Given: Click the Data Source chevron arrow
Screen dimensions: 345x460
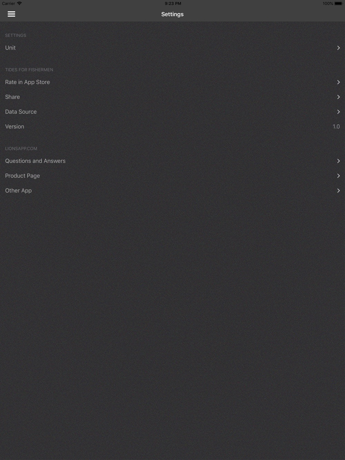Looking at the screenshot, I should coord(338,112).
